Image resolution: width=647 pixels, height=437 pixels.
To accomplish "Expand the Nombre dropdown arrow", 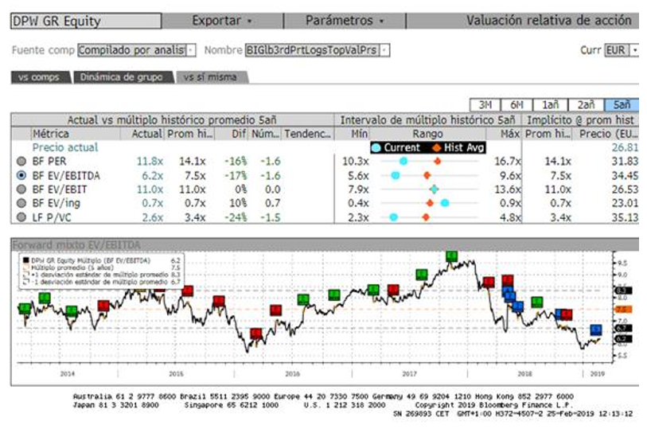I will tap(384, 50).
